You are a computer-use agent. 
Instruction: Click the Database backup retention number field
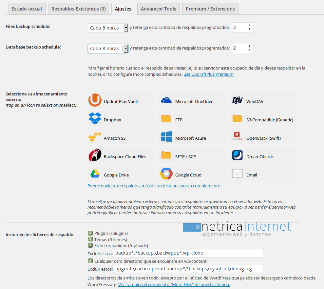(x=242, y=48)
